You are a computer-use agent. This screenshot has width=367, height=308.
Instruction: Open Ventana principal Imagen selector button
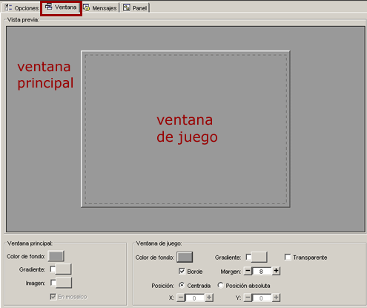pos(64,283)
